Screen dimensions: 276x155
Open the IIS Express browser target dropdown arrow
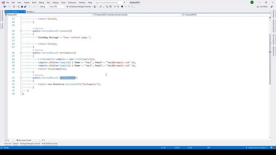point(92,7)
